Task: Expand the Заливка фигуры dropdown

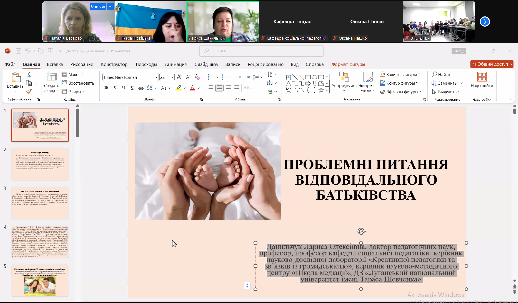Action: tap(419, 74)
